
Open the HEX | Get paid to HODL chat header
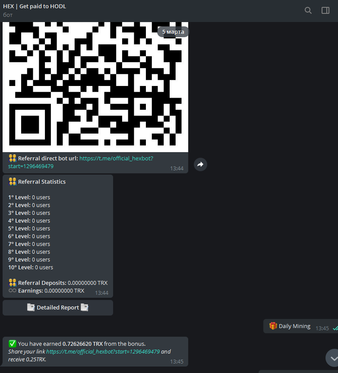click(x=35, y=6)
